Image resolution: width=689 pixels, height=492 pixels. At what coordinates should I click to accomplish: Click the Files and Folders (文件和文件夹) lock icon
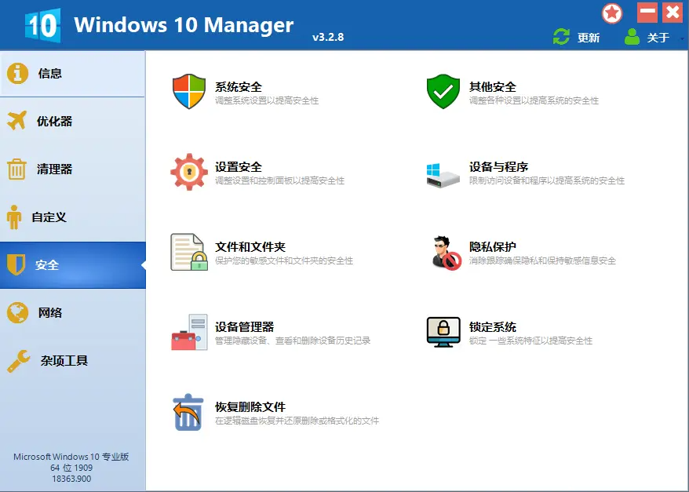[188, 253]
